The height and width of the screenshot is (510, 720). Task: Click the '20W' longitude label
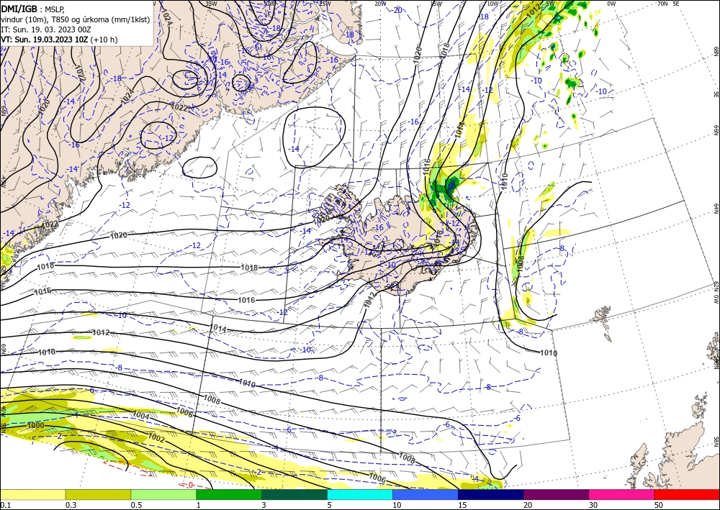[x=379, y=4]
